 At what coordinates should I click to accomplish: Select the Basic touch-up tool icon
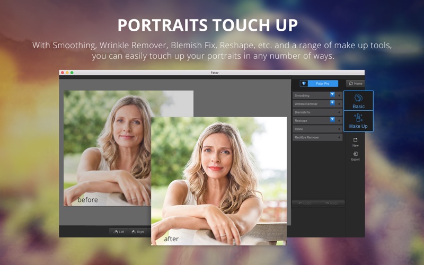pos(358,99)
